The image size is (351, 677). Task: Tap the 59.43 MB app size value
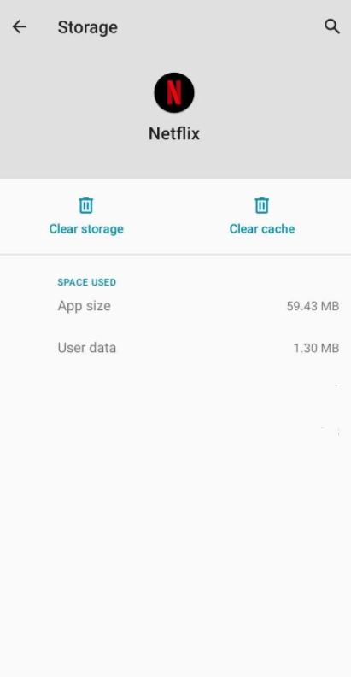pyautogui.click(x=313, y=306)
